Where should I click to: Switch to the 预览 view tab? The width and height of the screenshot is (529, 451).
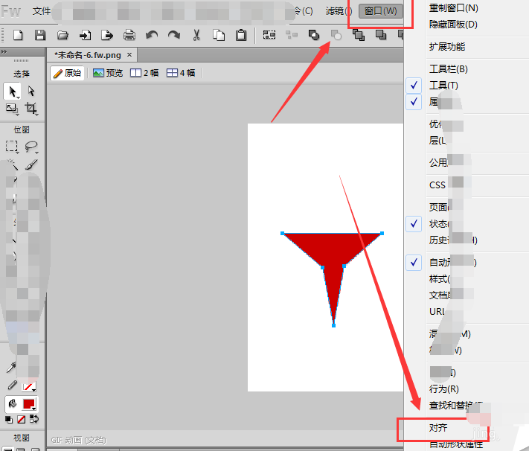(108, 73)
